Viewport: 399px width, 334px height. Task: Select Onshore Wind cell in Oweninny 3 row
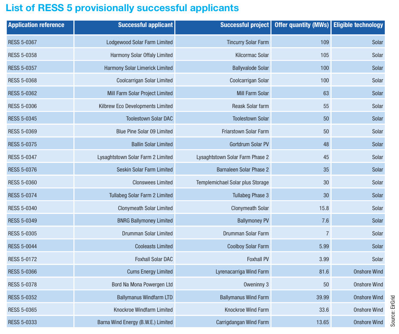368,285
